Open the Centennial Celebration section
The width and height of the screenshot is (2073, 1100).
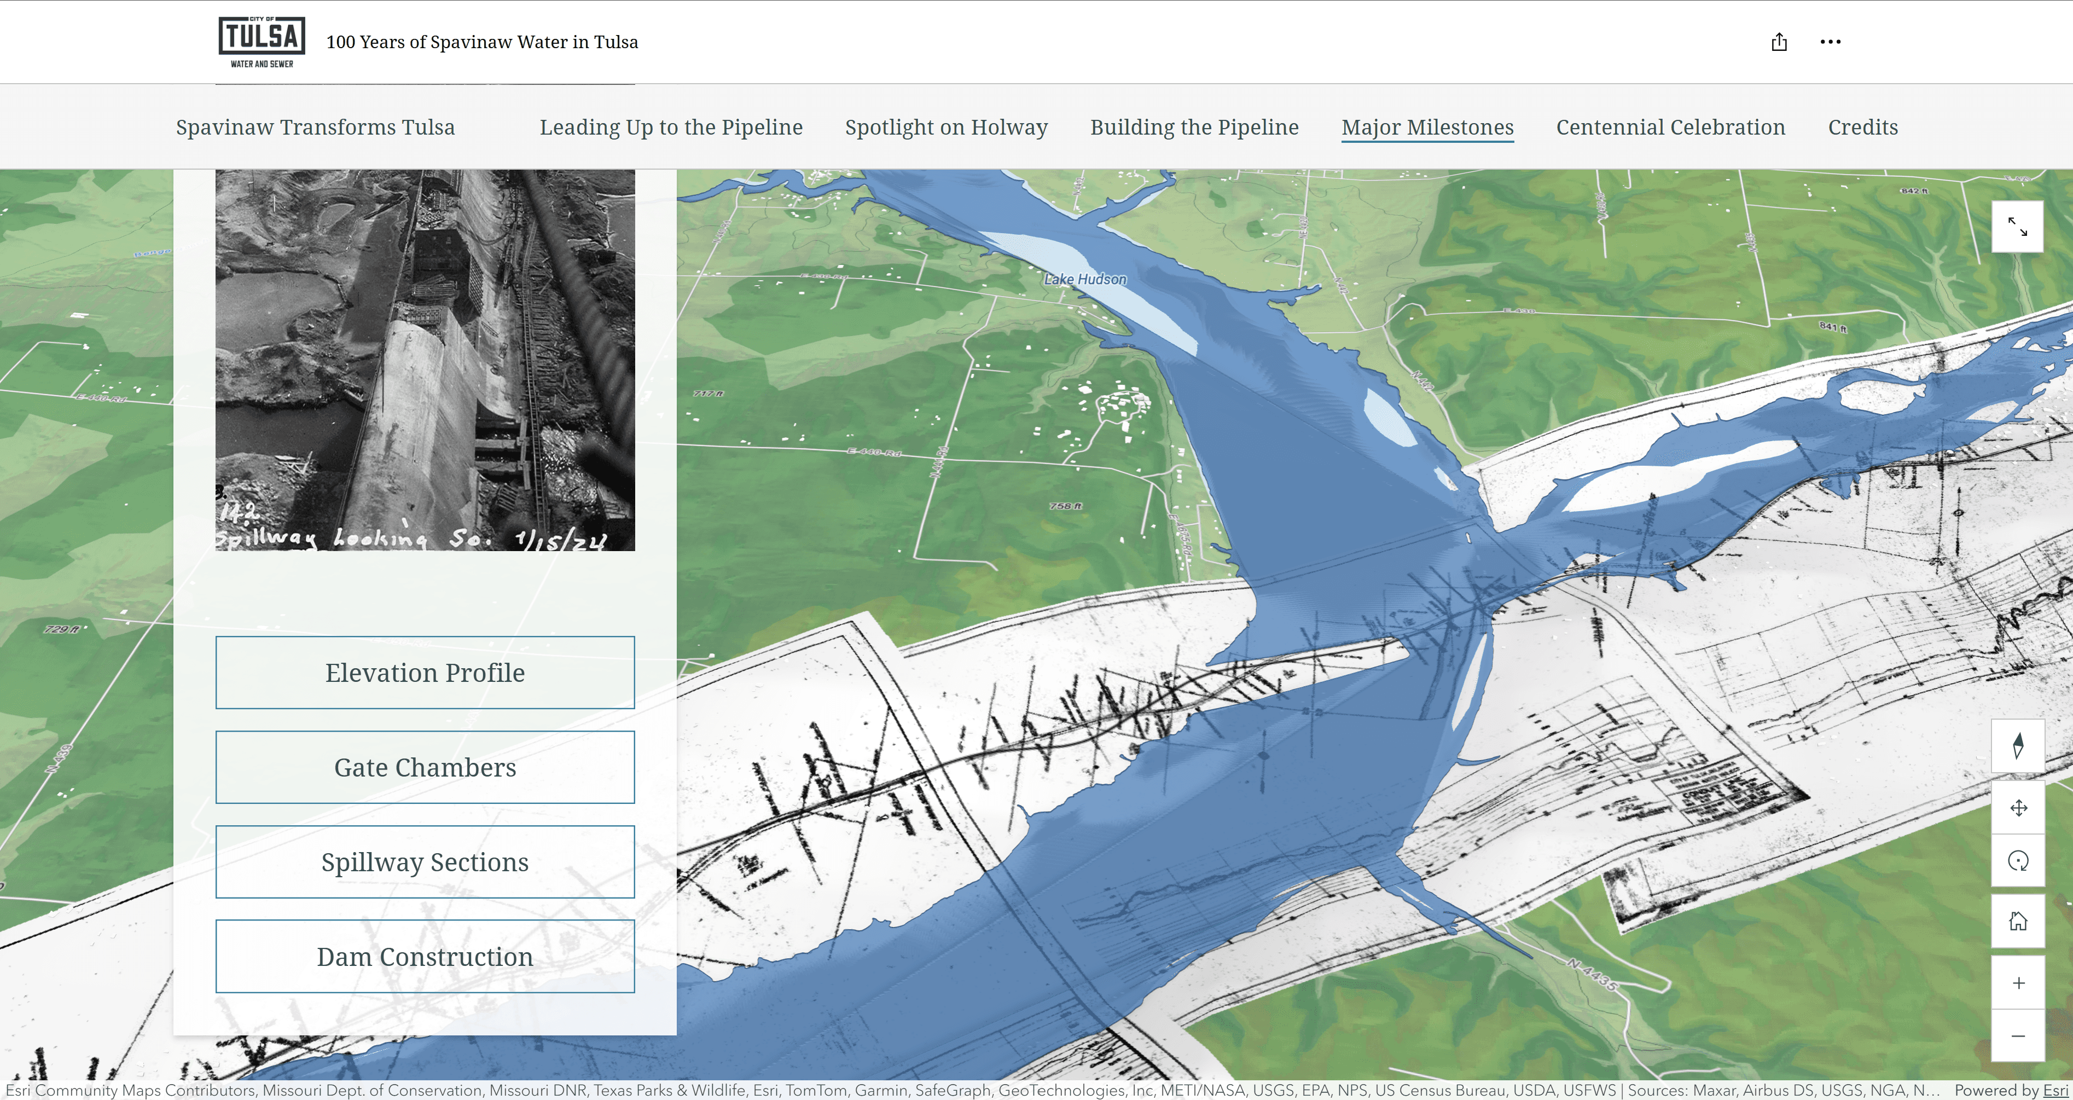[x=1670, y=127]
